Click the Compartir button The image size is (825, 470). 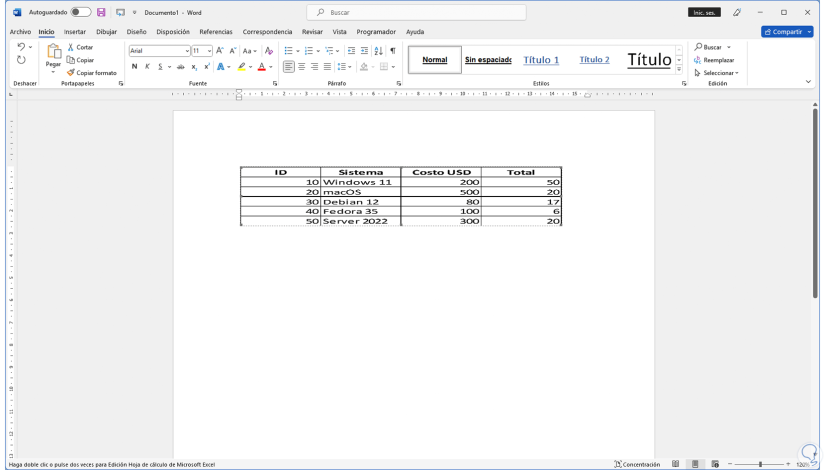point(787,31)
